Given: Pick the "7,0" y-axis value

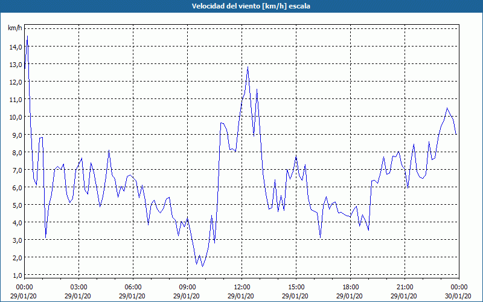Looking at the screenshot, I should coord(17,170).
